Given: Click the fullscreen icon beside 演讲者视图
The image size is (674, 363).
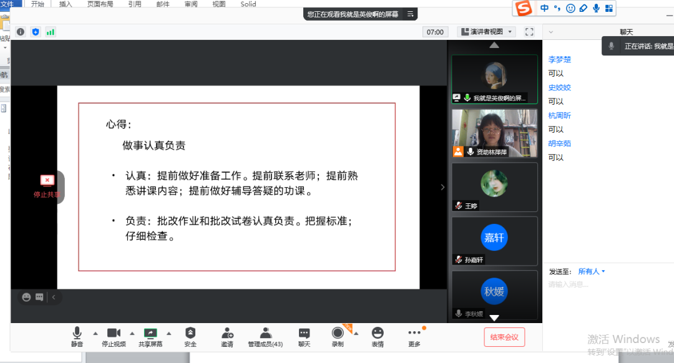Looking at the screenshot, I should [529, 32].
